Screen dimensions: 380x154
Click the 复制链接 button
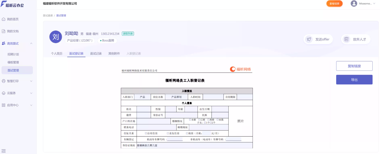(x=354, y=66)
